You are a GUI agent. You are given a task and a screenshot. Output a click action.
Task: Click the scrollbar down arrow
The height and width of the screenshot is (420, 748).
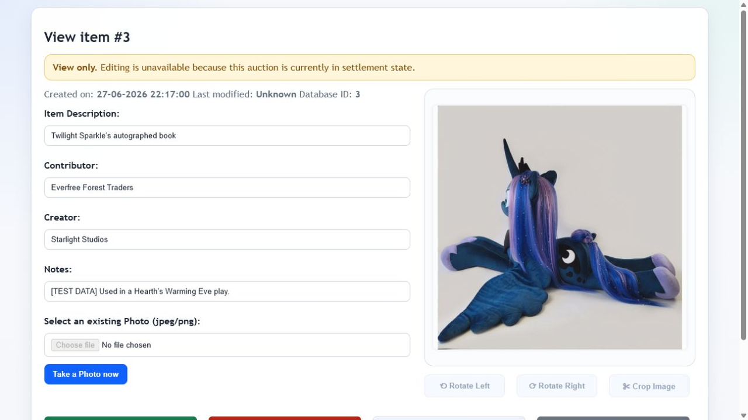743,415
